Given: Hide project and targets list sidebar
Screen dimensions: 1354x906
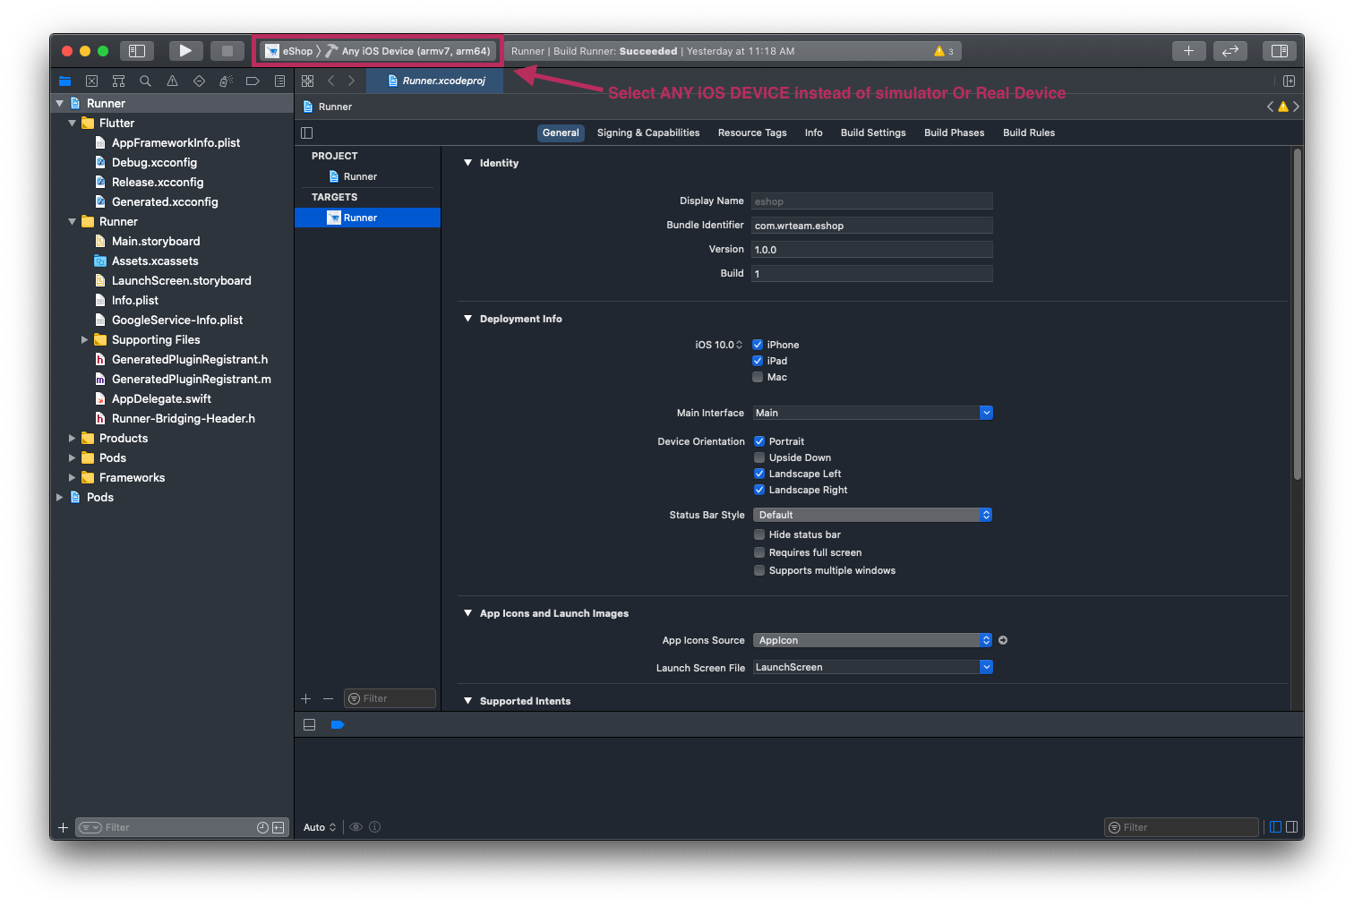Looking at the screenshot, I should [x=307, y=132].
